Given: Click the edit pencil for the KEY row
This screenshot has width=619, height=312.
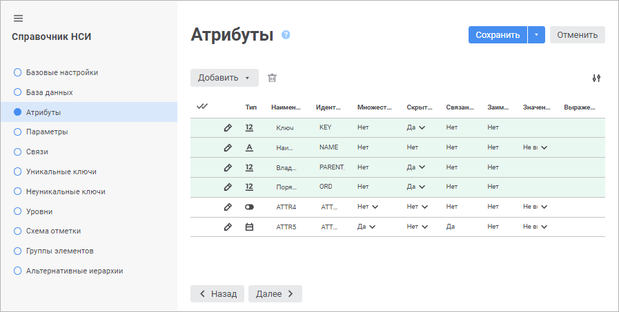Looking at the screenshot, I should tap(228, 127).
